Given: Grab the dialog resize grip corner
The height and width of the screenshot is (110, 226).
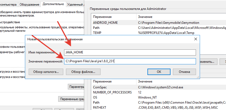Looking at the screenshot, I should click(x=198, y=77).
